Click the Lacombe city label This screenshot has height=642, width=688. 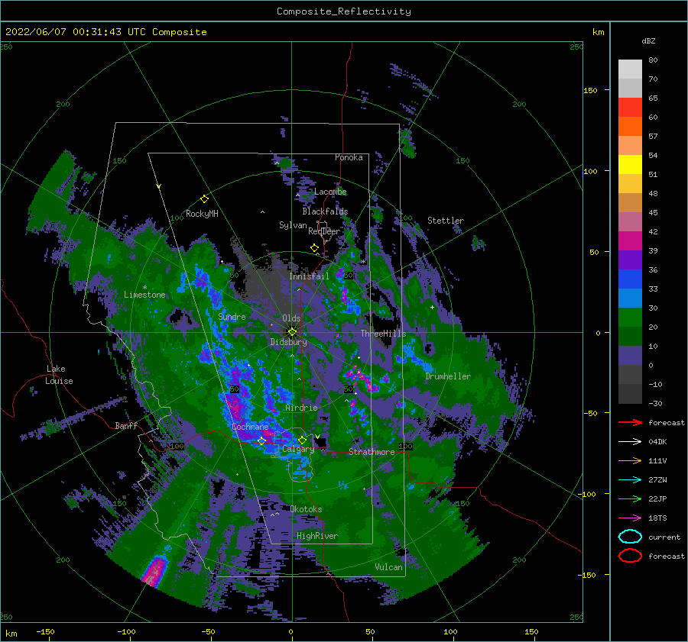[x=330, y=192]
